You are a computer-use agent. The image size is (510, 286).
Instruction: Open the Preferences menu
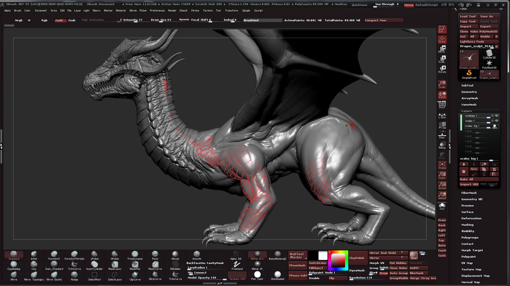[x=157, y=11]
